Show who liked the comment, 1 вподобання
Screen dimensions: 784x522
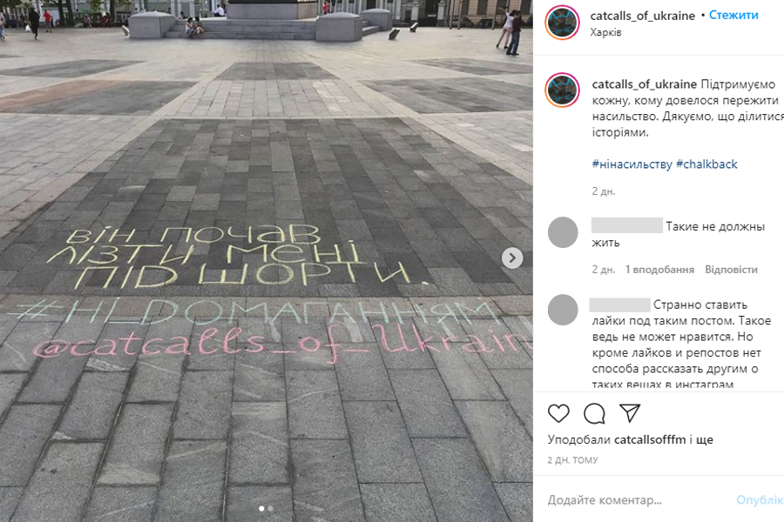point(659,270)
